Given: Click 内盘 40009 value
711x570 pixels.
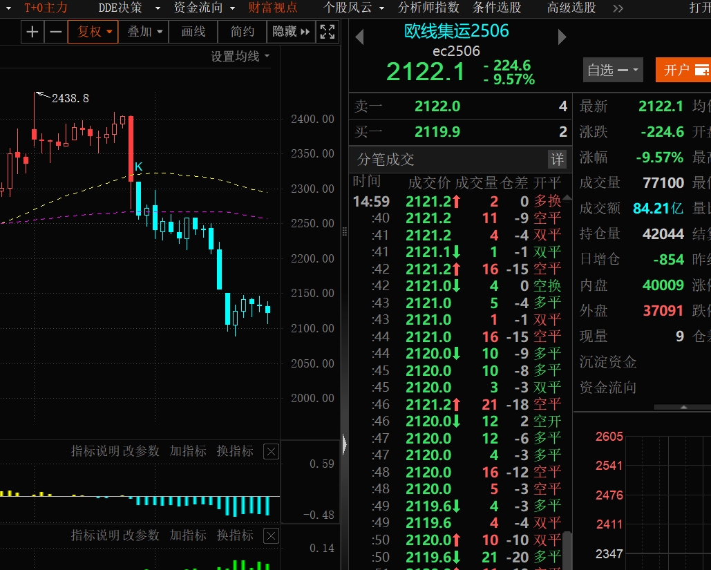Looking at the screenshot, I should 663,285.
